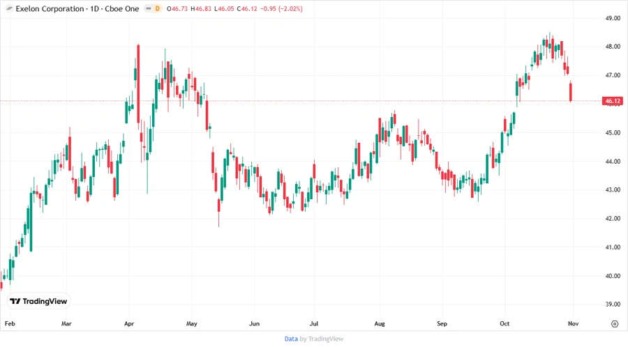Click the 45.00 price axis label
The width and height of the screenshot is (628, 347).
[x=613, y=132]
